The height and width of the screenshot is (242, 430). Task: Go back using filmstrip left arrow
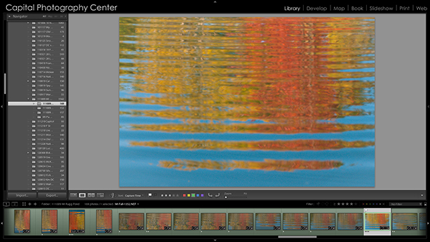pos(30,204)
